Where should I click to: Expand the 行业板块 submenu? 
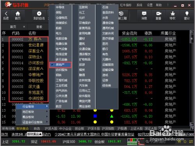(32, 107)
